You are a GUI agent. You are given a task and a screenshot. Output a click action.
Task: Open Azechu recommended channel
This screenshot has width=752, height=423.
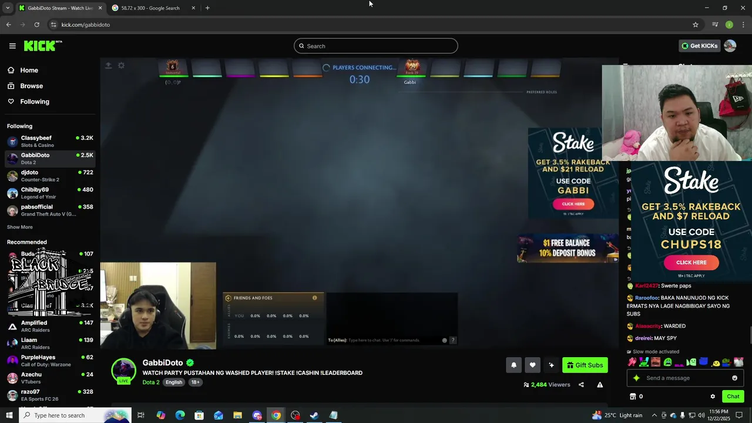50,378
